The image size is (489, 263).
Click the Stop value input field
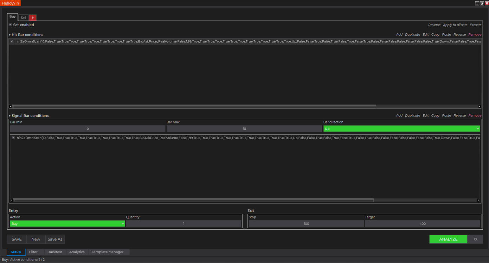(x=306, y=224)
